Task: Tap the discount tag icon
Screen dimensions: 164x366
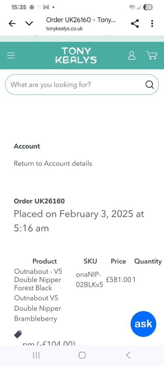Action: tap(18, 334)
